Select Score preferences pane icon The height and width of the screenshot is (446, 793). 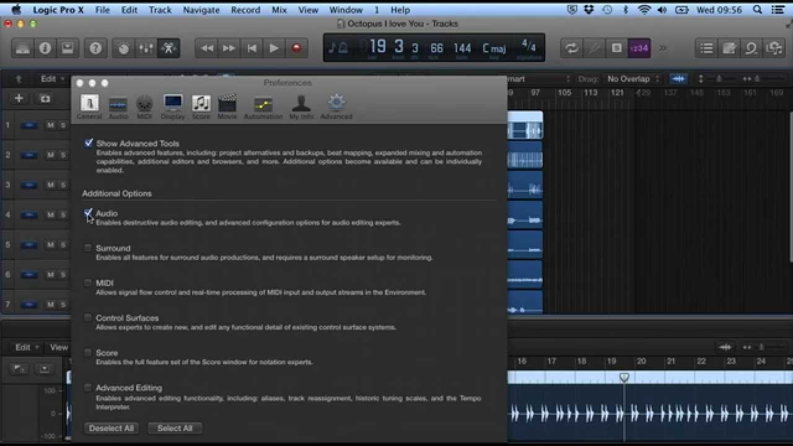coord(201,107)
